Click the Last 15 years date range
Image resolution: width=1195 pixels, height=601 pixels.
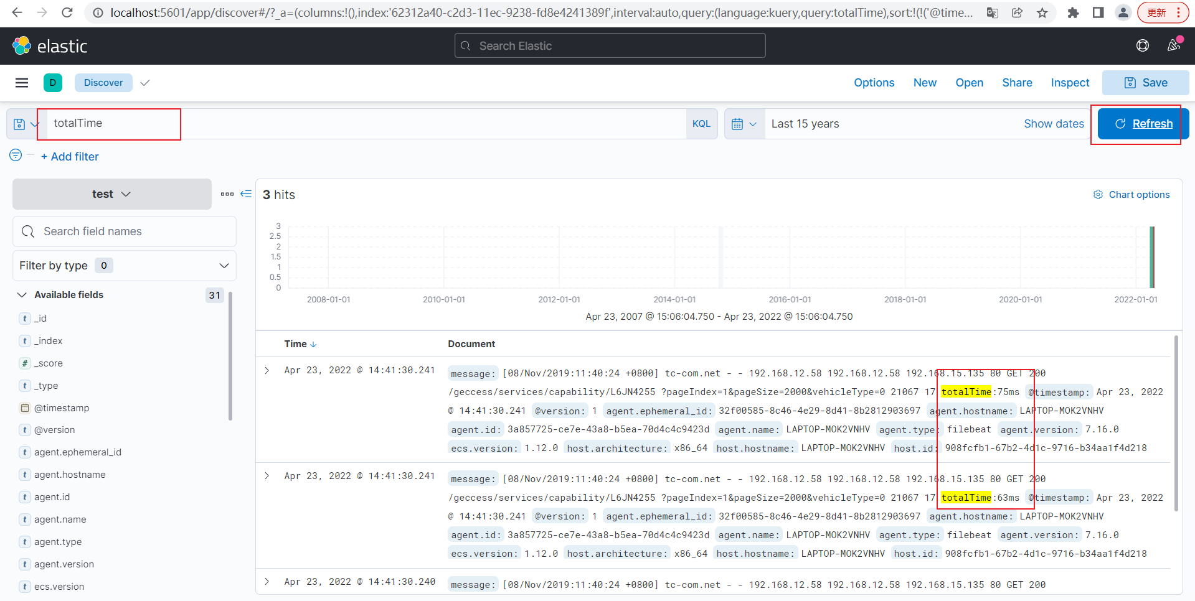[x=805, y=124]
